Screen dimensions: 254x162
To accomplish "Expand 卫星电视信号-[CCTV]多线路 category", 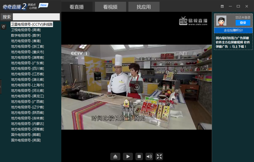I will [32, 24].
